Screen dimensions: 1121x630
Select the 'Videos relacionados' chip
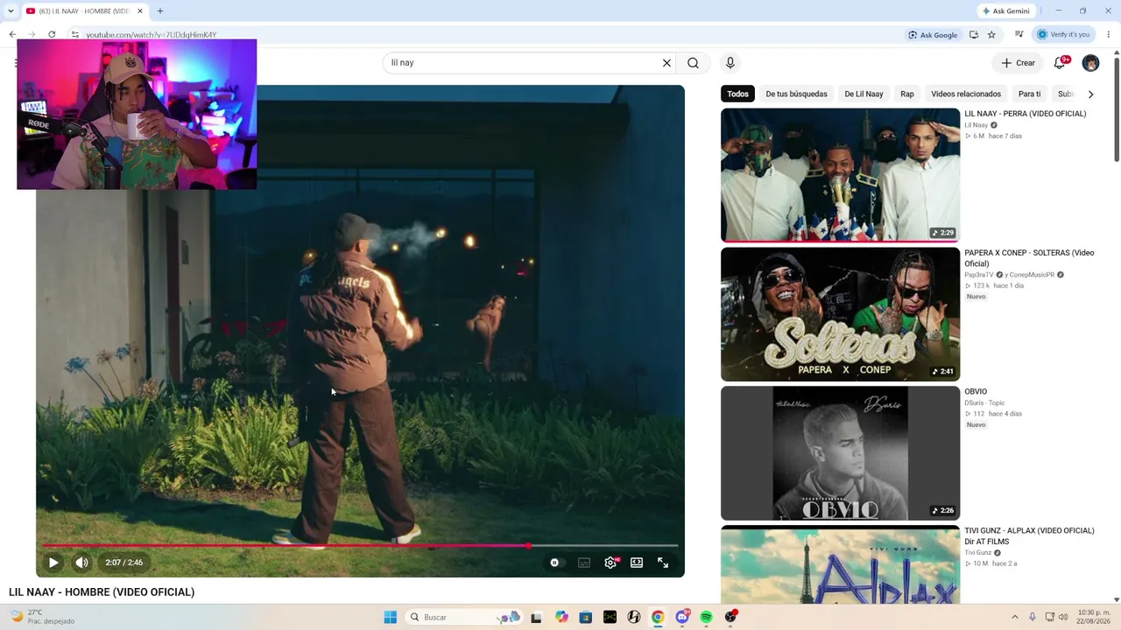tap(966, 94)
